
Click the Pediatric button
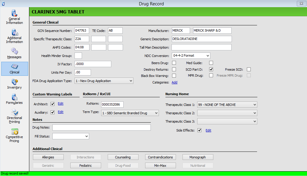coord(86,166)
